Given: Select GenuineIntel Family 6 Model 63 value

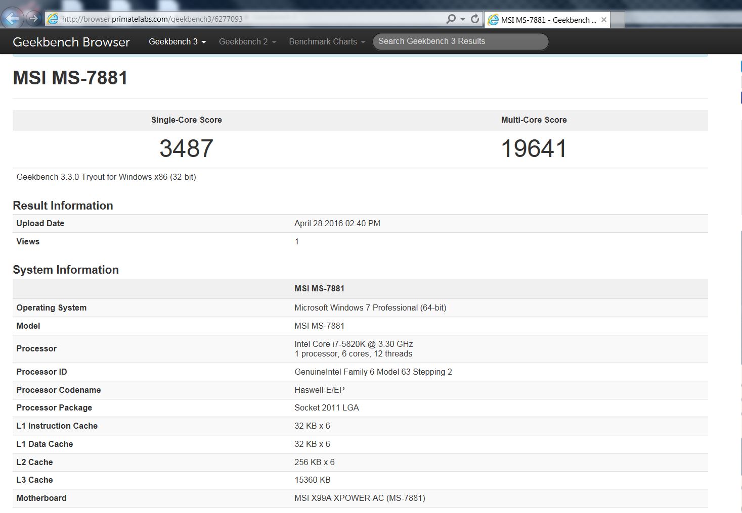Looking at the screenshot, I should 373,372.
